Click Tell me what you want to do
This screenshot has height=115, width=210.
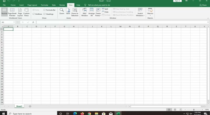99,5
